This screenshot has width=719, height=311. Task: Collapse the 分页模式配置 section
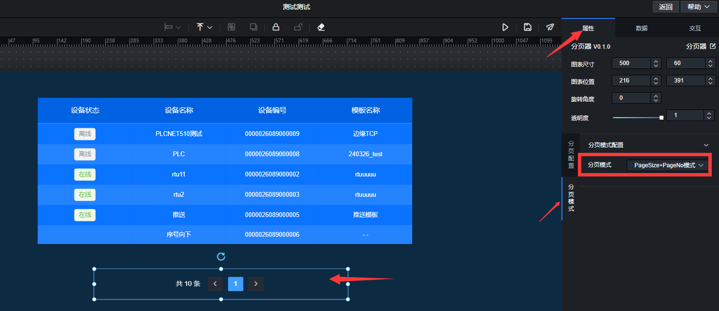click(706, 145)
